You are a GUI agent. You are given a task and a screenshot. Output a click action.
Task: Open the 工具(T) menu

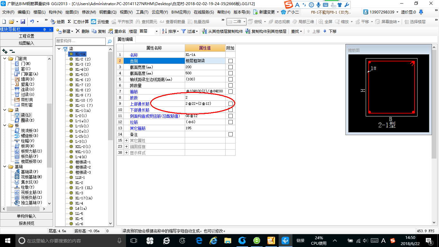(142, 12)
